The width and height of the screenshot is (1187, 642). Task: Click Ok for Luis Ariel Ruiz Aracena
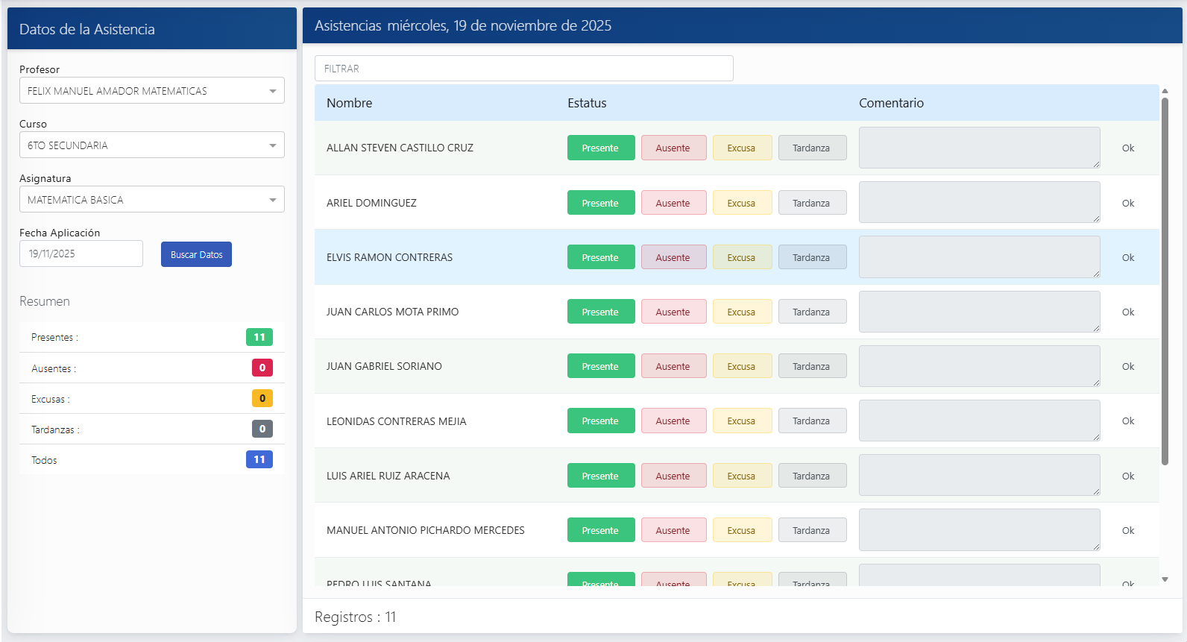click(x=1127, y=476)
